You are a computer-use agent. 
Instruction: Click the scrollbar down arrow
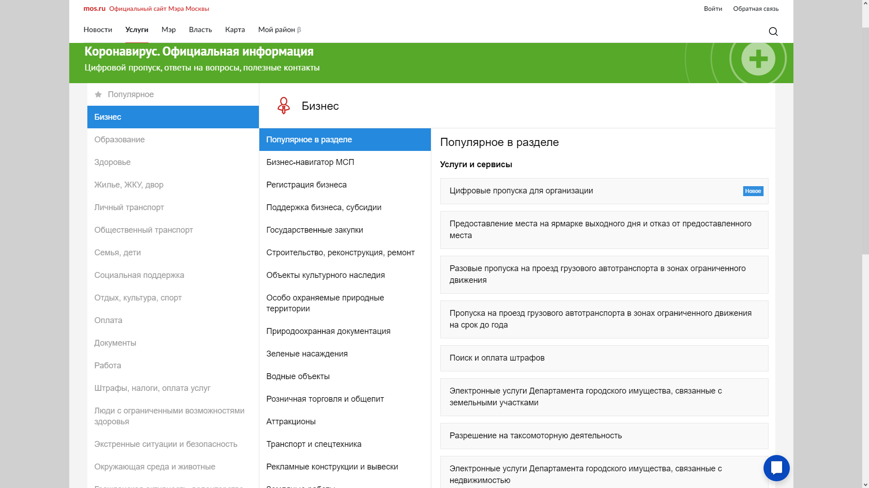click(x=865, y=484)
